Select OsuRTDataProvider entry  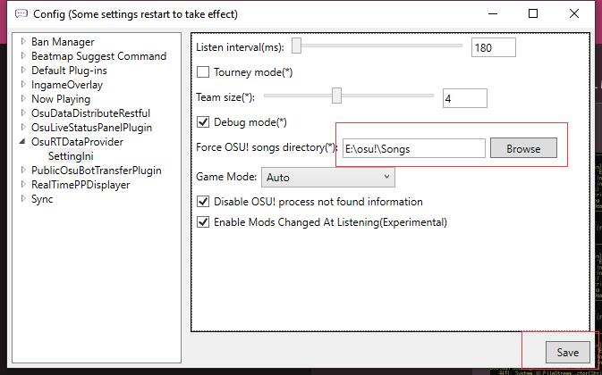click(x=77, y=142)
